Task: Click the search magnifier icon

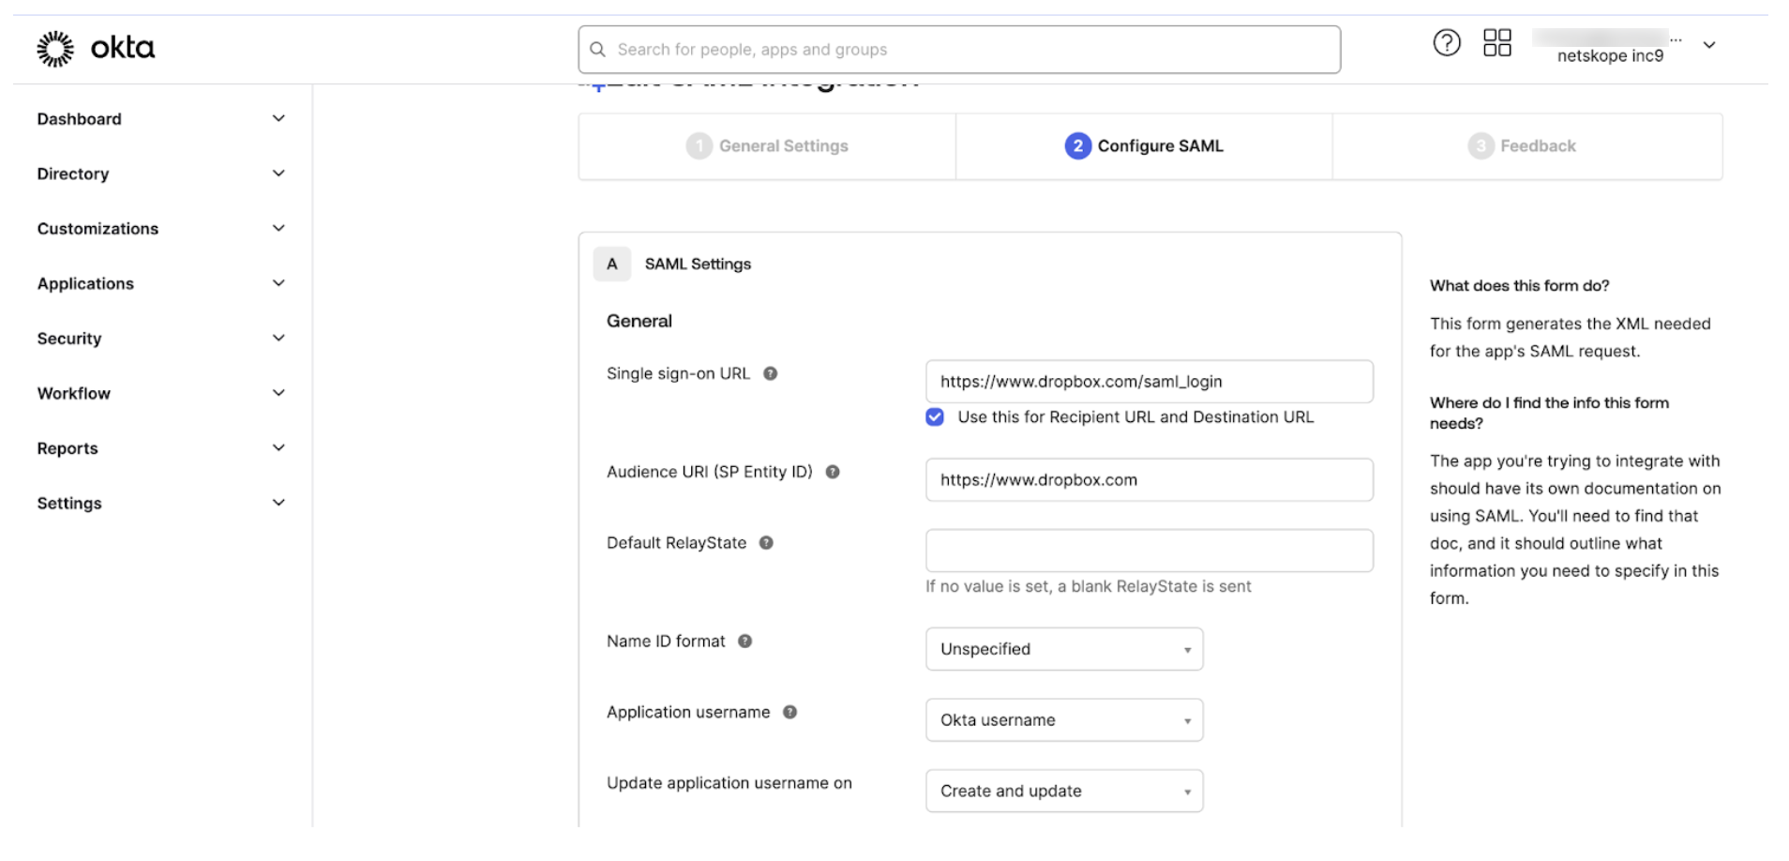Action: (x=597, y=49)
